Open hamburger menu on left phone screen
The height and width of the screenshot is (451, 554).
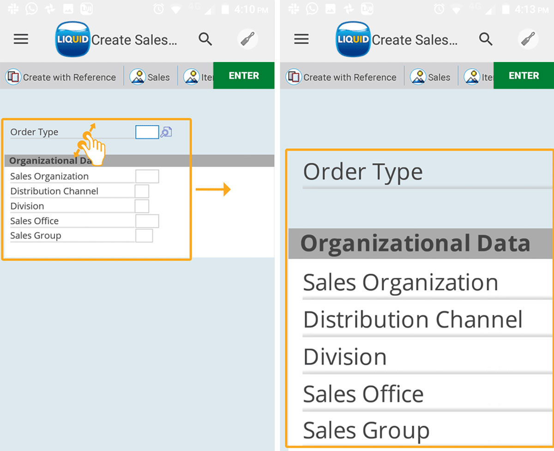[21, 40]
